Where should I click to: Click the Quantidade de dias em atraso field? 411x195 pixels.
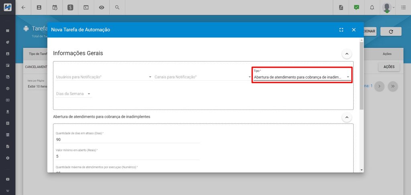tap(127, 139)
